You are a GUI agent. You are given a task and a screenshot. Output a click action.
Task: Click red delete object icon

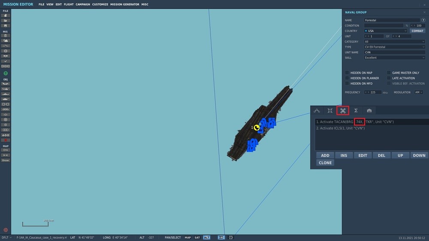[6, 140]
